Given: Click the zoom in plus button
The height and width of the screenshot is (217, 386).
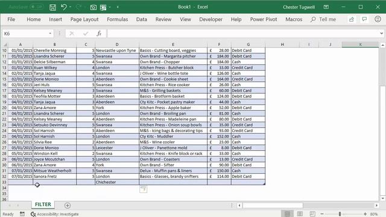Looking at the screenshot, I should (365, 214).
